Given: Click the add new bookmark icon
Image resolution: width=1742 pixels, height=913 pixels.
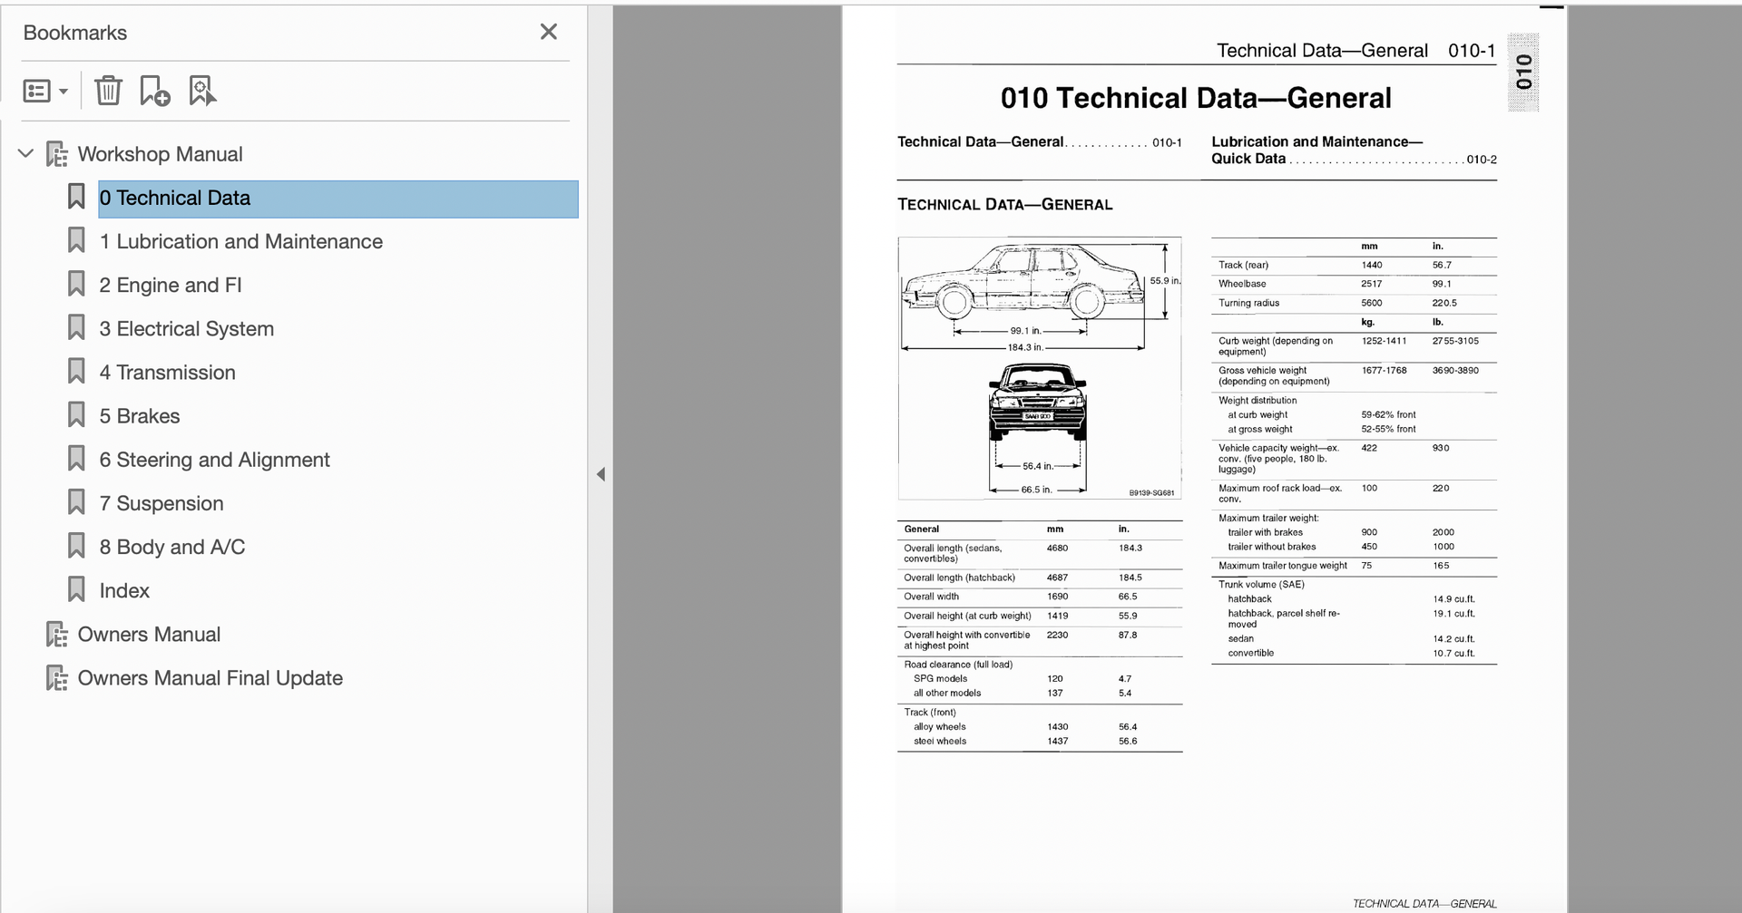Looking at the screenshot, I should pos(154,91).
